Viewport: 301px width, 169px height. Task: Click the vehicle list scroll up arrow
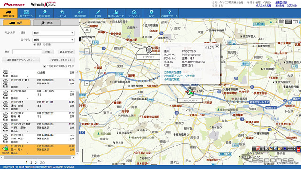pos(77,72)
